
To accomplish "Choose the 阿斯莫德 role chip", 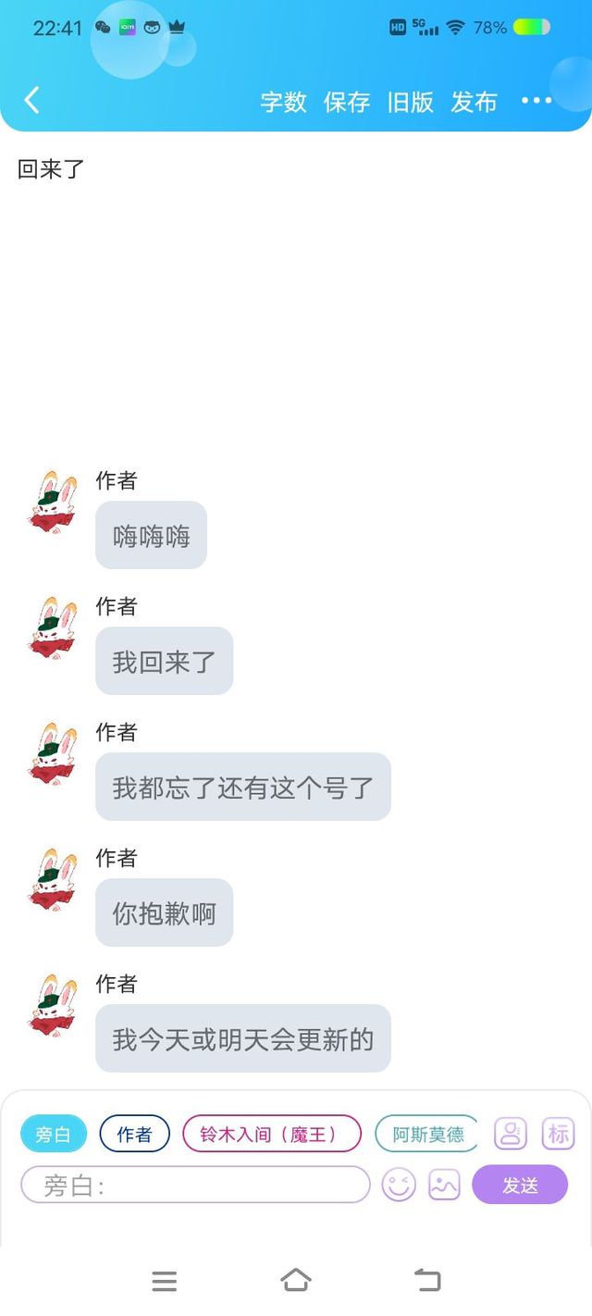I will click(x=427, y=1134).
